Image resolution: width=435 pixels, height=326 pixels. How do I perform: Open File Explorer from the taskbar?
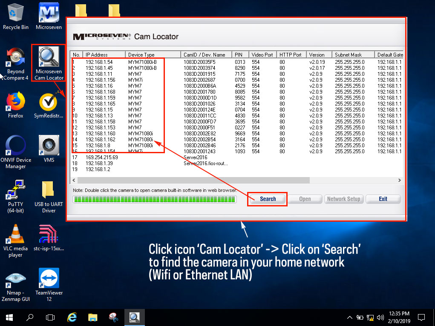(x=92, y=317)
